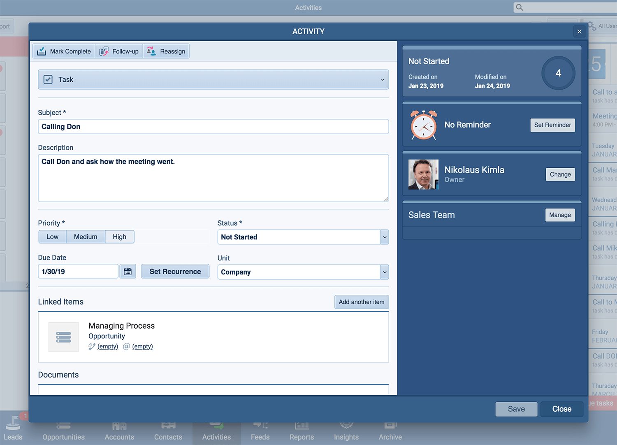Viewport: 617px width, 445px height.
Task: Save the activity
Action: 516,409
